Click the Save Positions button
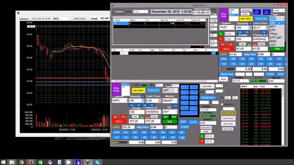Screen dimensions: 294x165 pos(228,118)
